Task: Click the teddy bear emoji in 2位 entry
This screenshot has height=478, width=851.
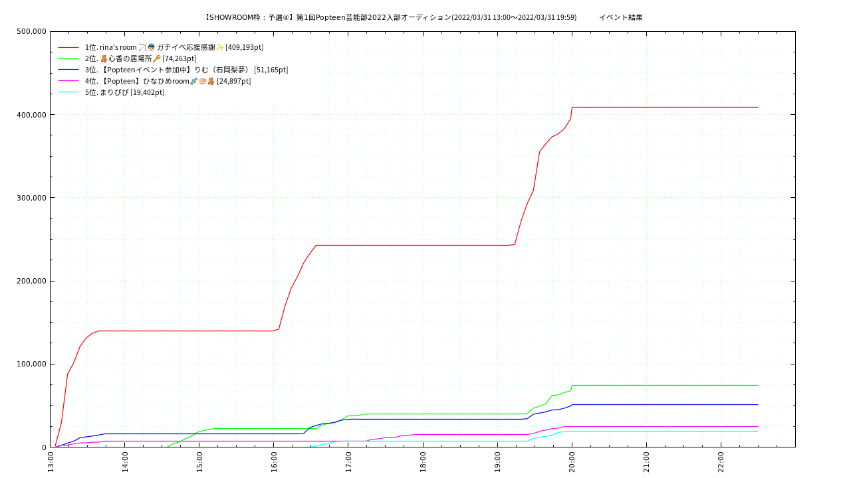Action: 104,58
